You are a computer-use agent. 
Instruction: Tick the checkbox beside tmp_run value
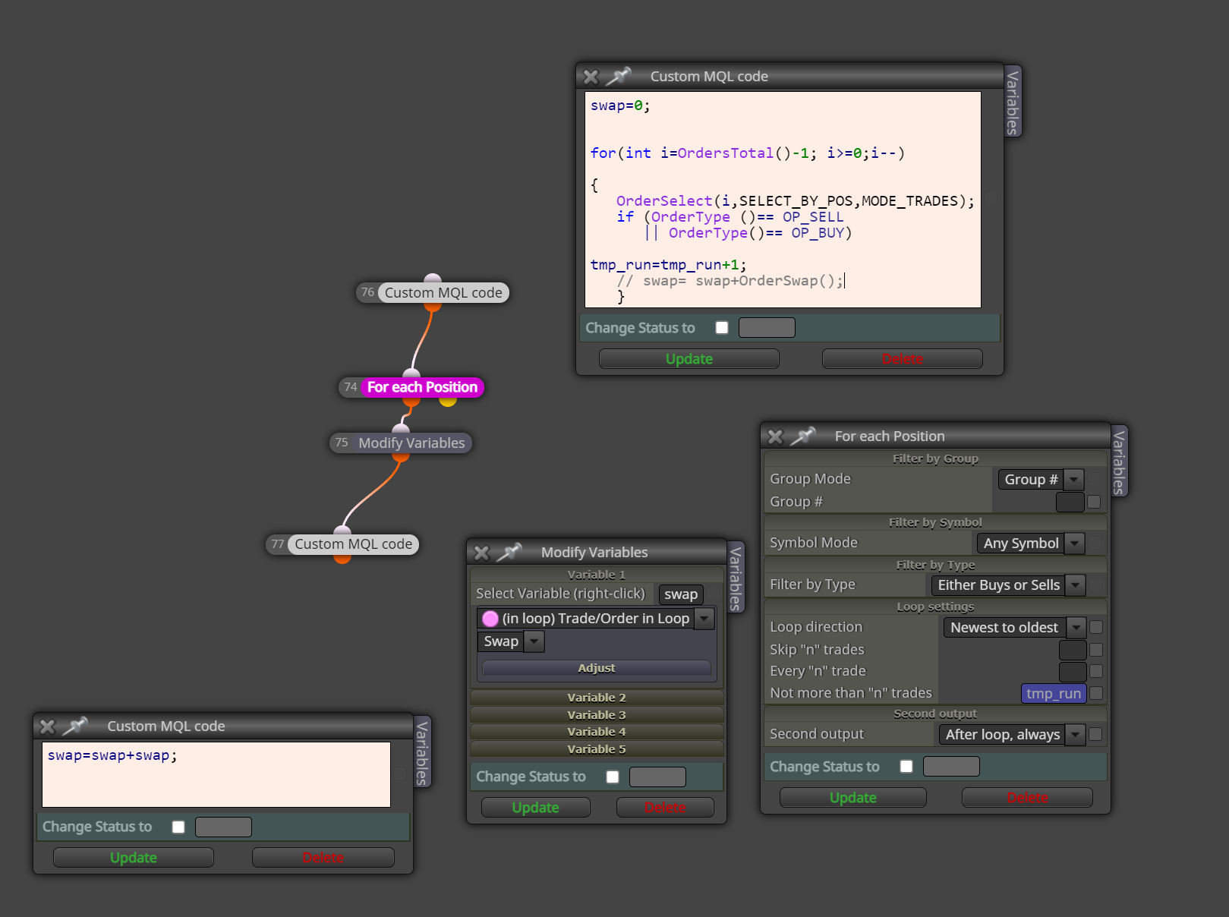tap(1096, 692)
